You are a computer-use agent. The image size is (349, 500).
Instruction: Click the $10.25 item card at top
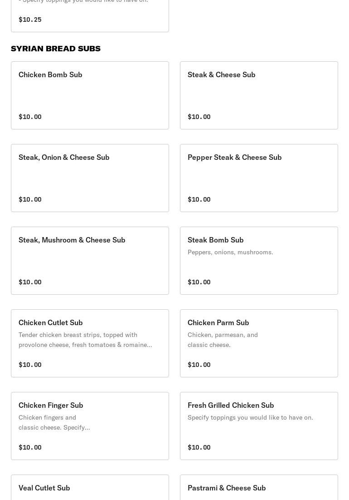(x=90, y=16)
